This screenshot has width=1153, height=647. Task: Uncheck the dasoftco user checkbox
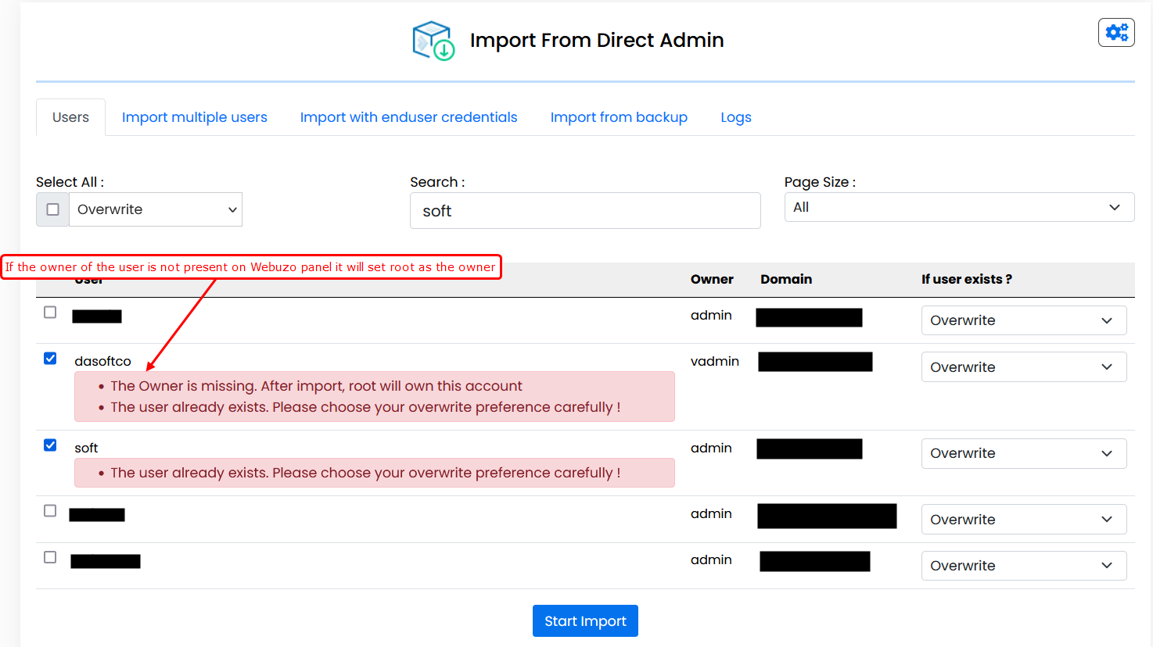[x=50, y=359]
